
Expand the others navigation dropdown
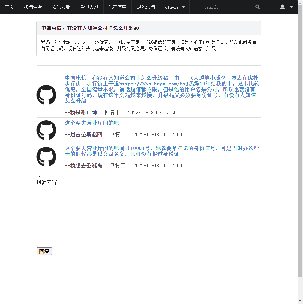(174, 7)
